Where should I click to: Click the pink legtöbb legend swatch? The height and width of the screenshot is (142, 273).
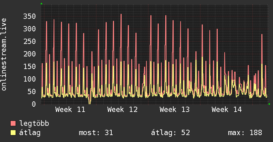(x=13, y=123)
